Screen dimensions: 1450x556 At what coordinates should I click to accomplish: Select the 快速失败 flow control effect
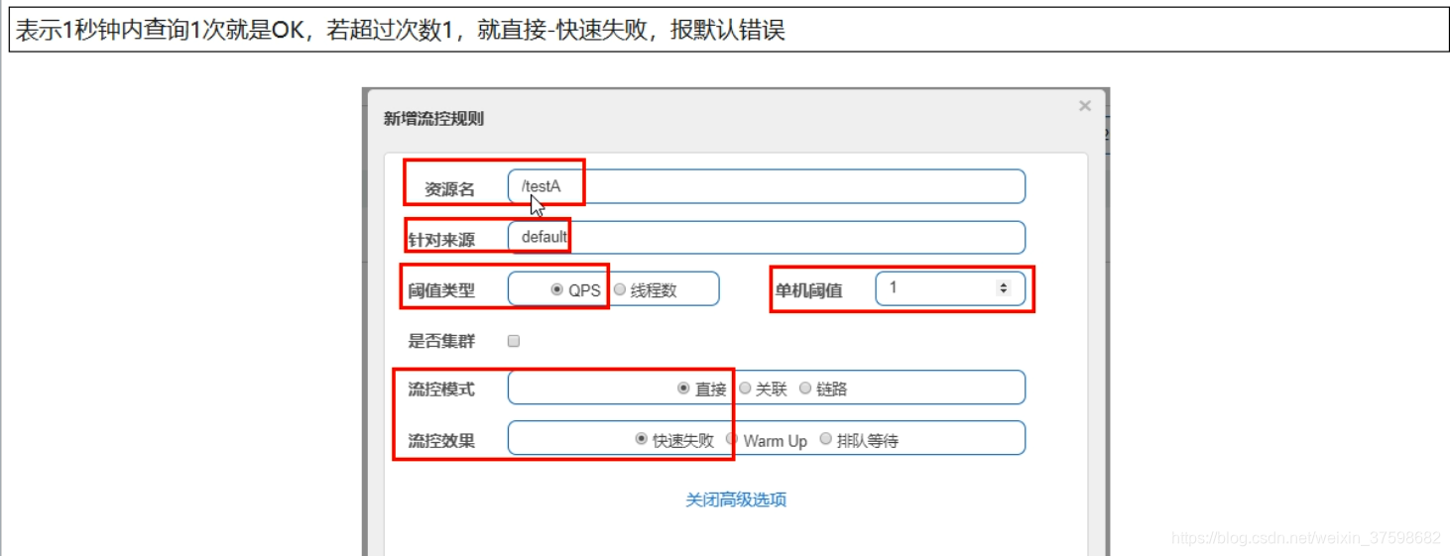(642, 439)
